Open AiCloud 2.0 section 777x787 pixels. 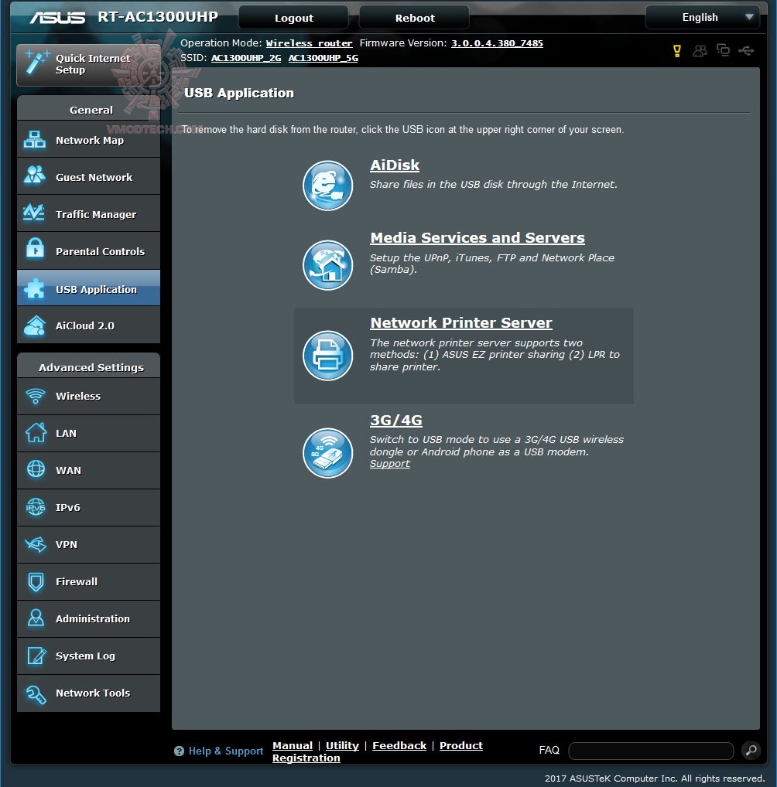[88, 325]
